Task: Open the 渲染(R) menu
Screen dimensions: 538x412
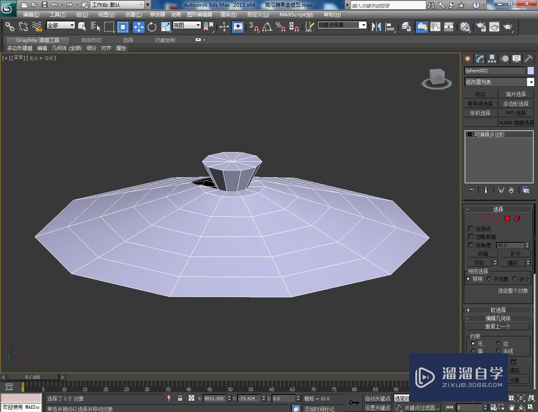Action: 228,14
